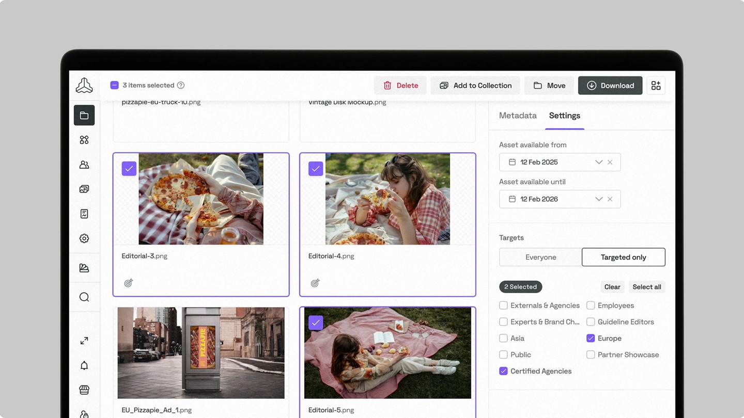Viewport: 744px width, 418px height.
Task: Expand the Asset available until date picker
Action: tap(598, 199)
